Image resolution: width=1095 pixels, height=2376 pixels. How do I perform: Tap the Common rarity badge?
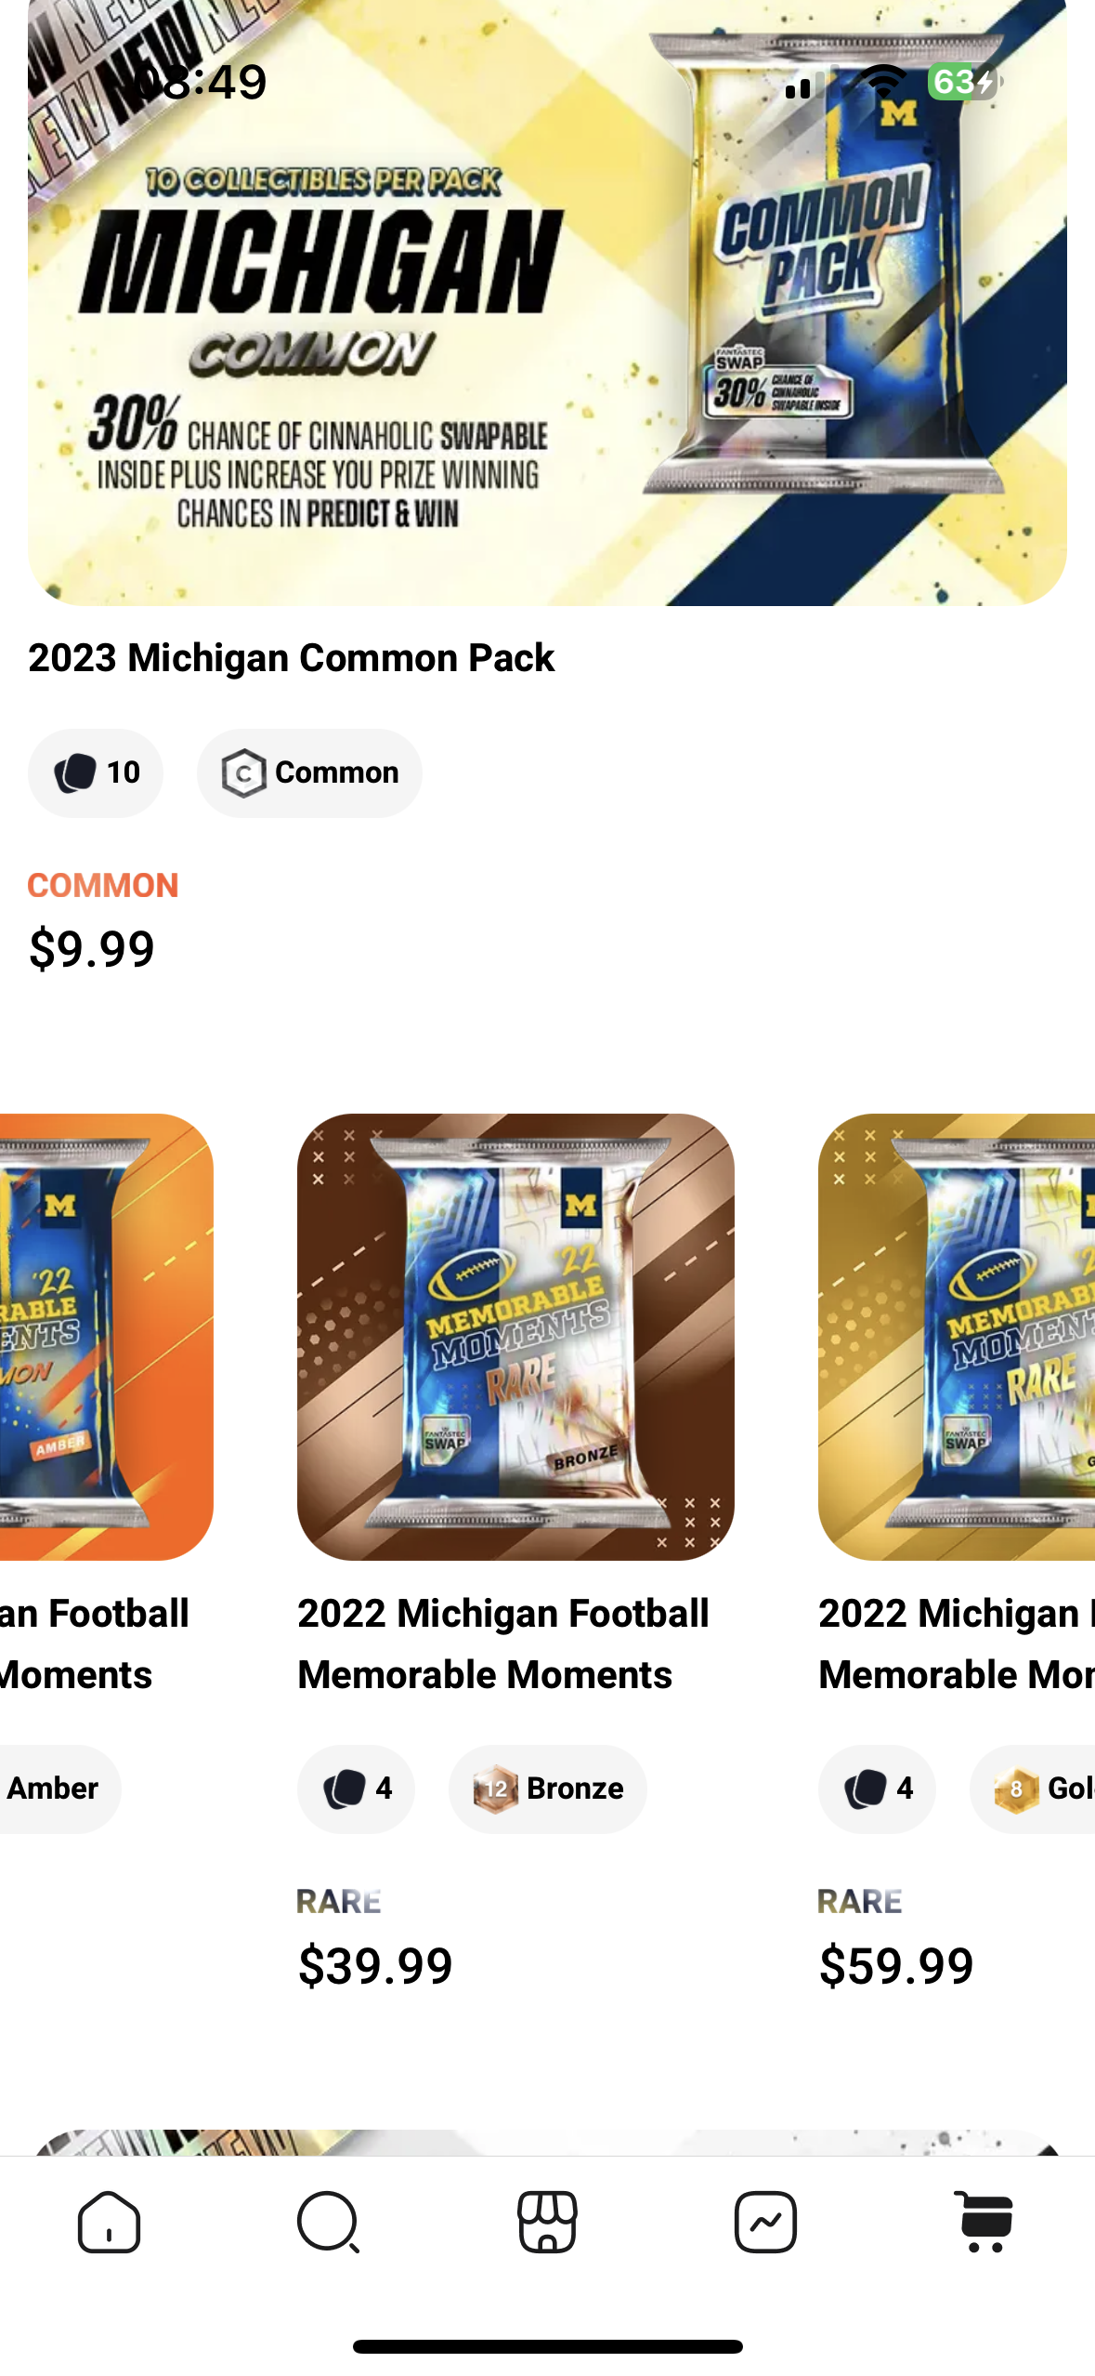point(309,772)
